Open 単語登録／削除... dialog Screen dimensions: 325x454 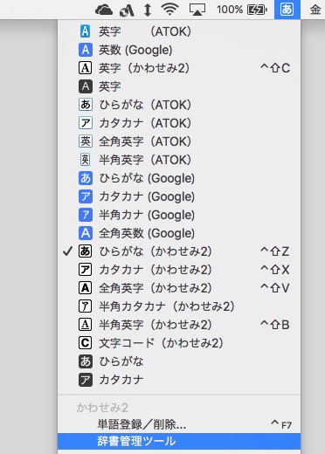179,425
